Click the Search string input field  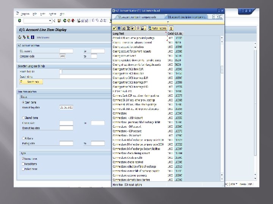[85, 76]
